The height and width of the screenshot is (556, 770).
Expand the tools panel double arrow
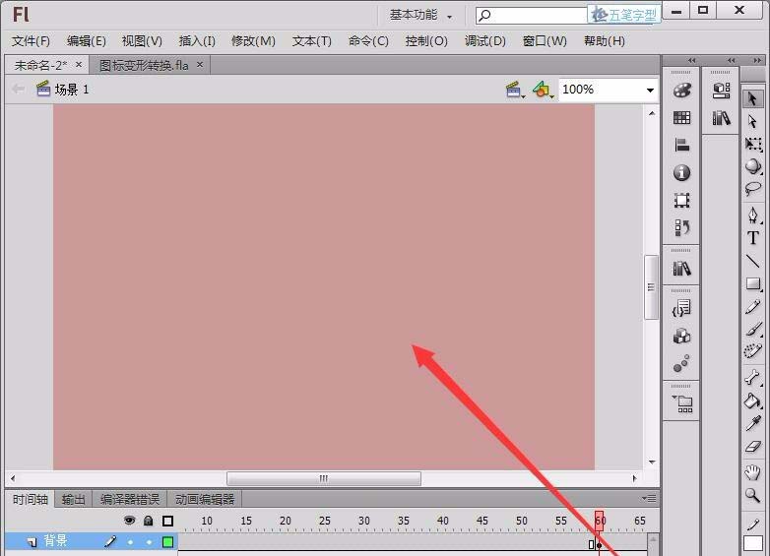click(x=757, y=60)
